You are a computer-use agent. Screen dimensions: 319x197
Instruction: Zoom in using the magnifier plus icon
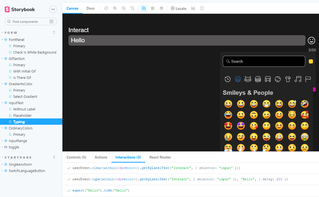tap(115, 8)
